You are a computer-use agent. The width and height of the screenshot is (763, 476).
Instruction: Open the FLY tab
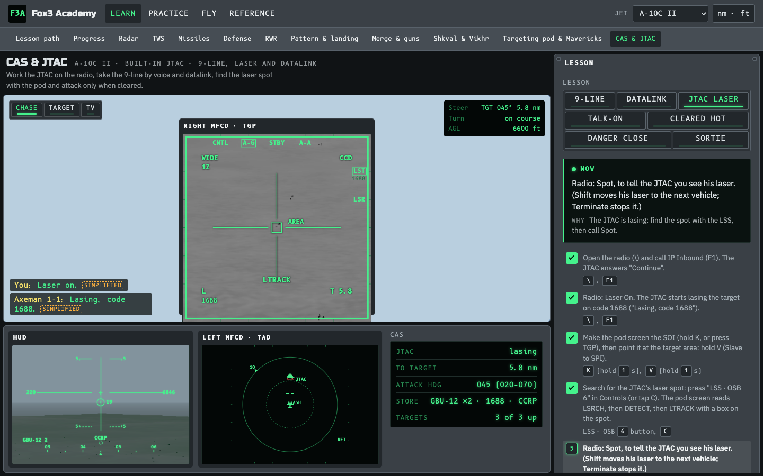[x=209, y=13]
